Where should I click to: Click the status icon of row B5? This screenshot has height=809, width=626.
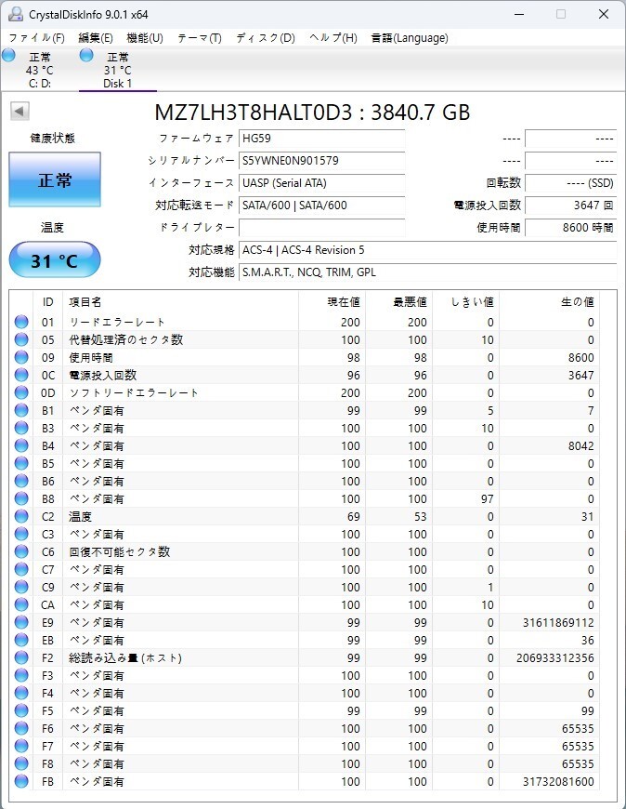(21, 463)
